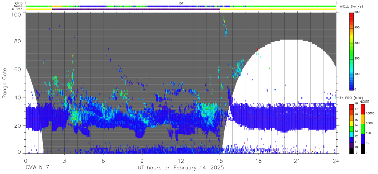
Task: Click the CVW b17 radar label
Action: 37,168
